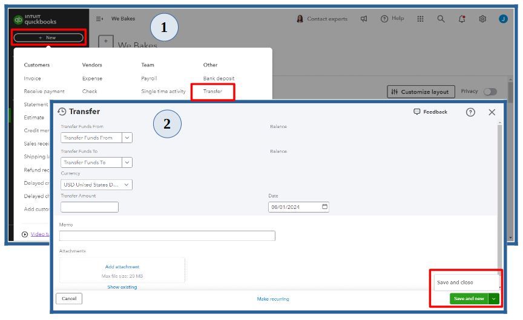The image size is (523, 320).
Task: Open the user profile avatar J
Action: tap(503, 19)
